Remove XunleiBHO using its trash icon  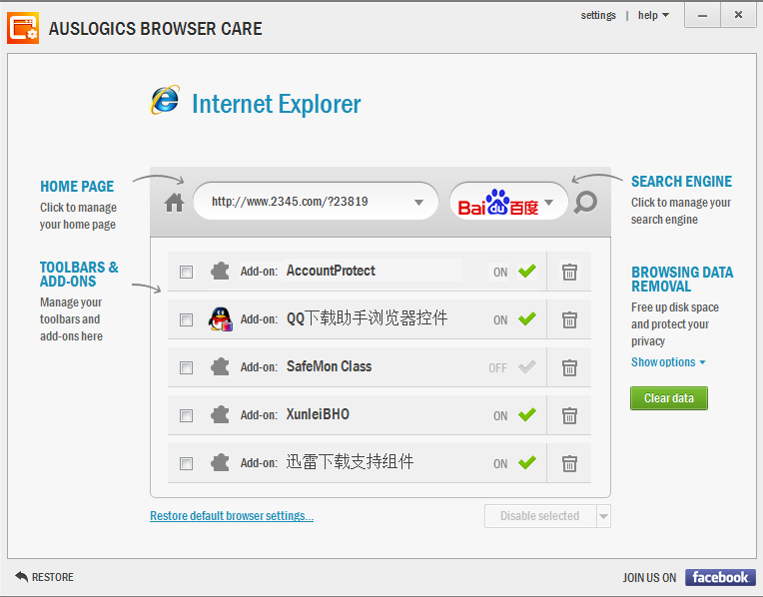pos(569,415)
